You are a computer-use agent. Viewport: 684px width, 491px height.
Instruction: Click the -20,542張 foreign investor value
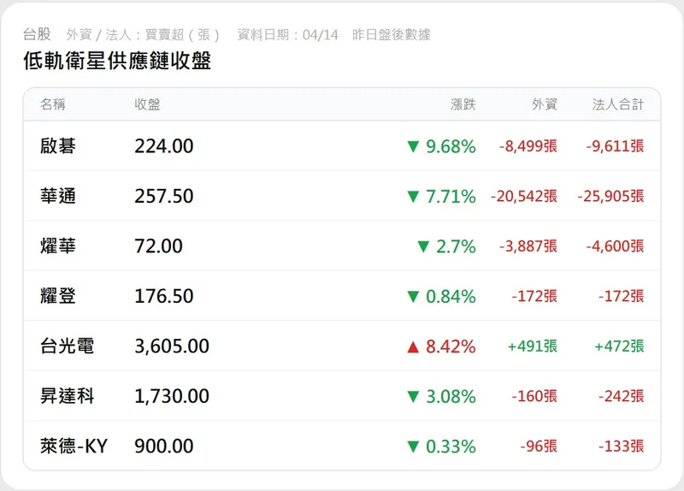click(524, 197)
